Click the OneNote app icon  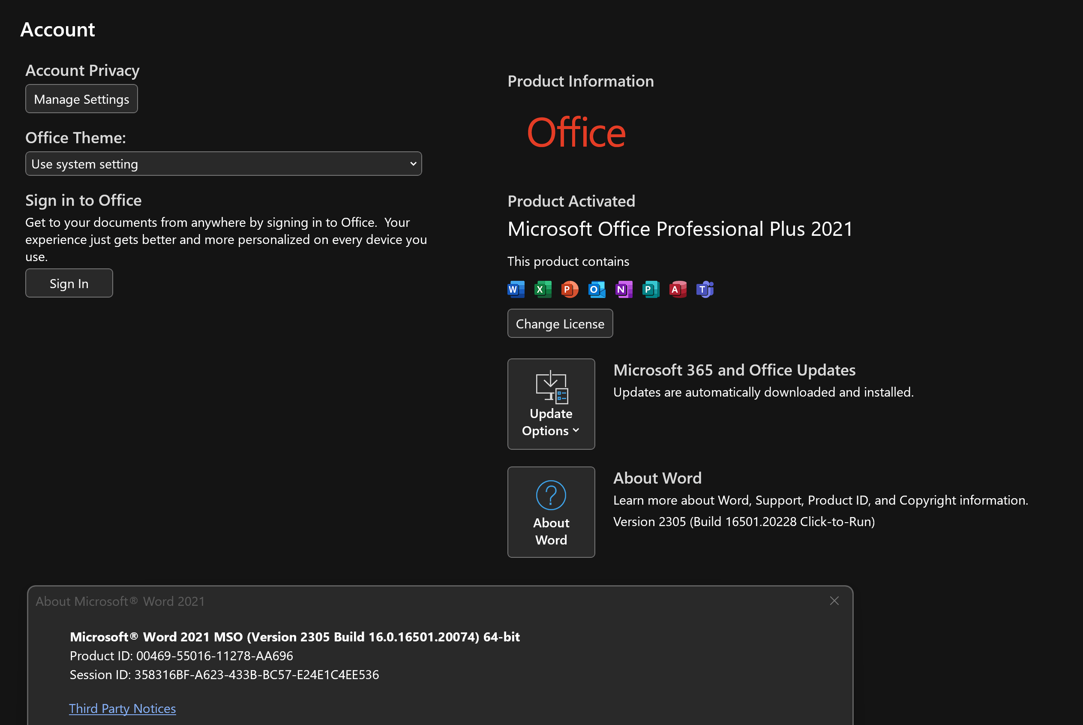(x=624, y=289)
